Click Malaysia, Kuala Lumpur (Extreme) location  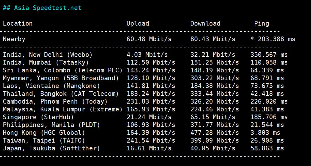pos(63,109)
